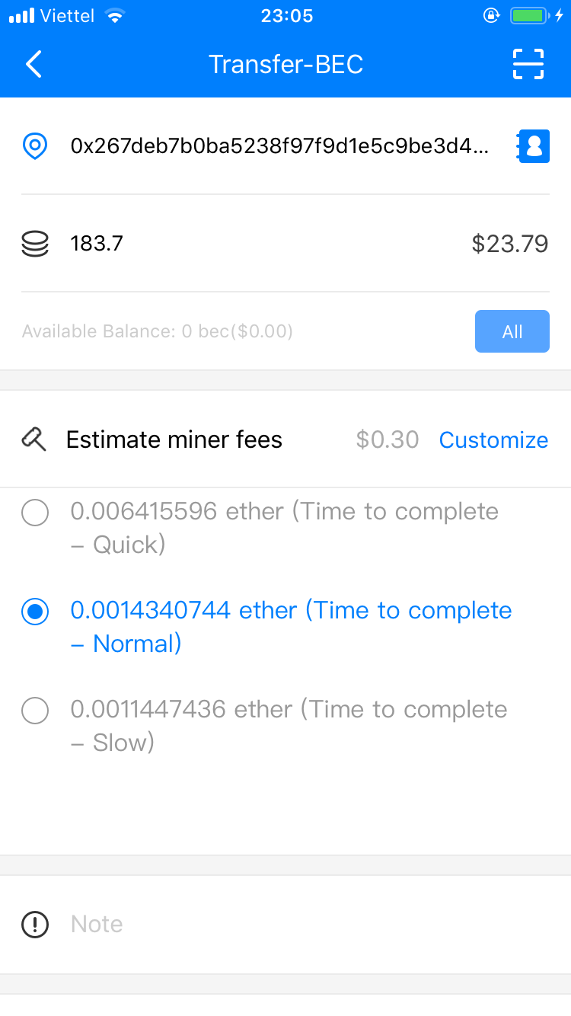Select the Slow fee radio button
Viewport: 571px width, 1016px height.
(35, 711)
